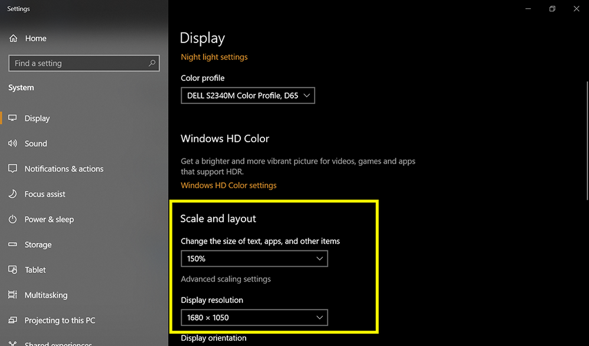
Task: Click the Notifications & actions icon
Action: click(13, 169)
